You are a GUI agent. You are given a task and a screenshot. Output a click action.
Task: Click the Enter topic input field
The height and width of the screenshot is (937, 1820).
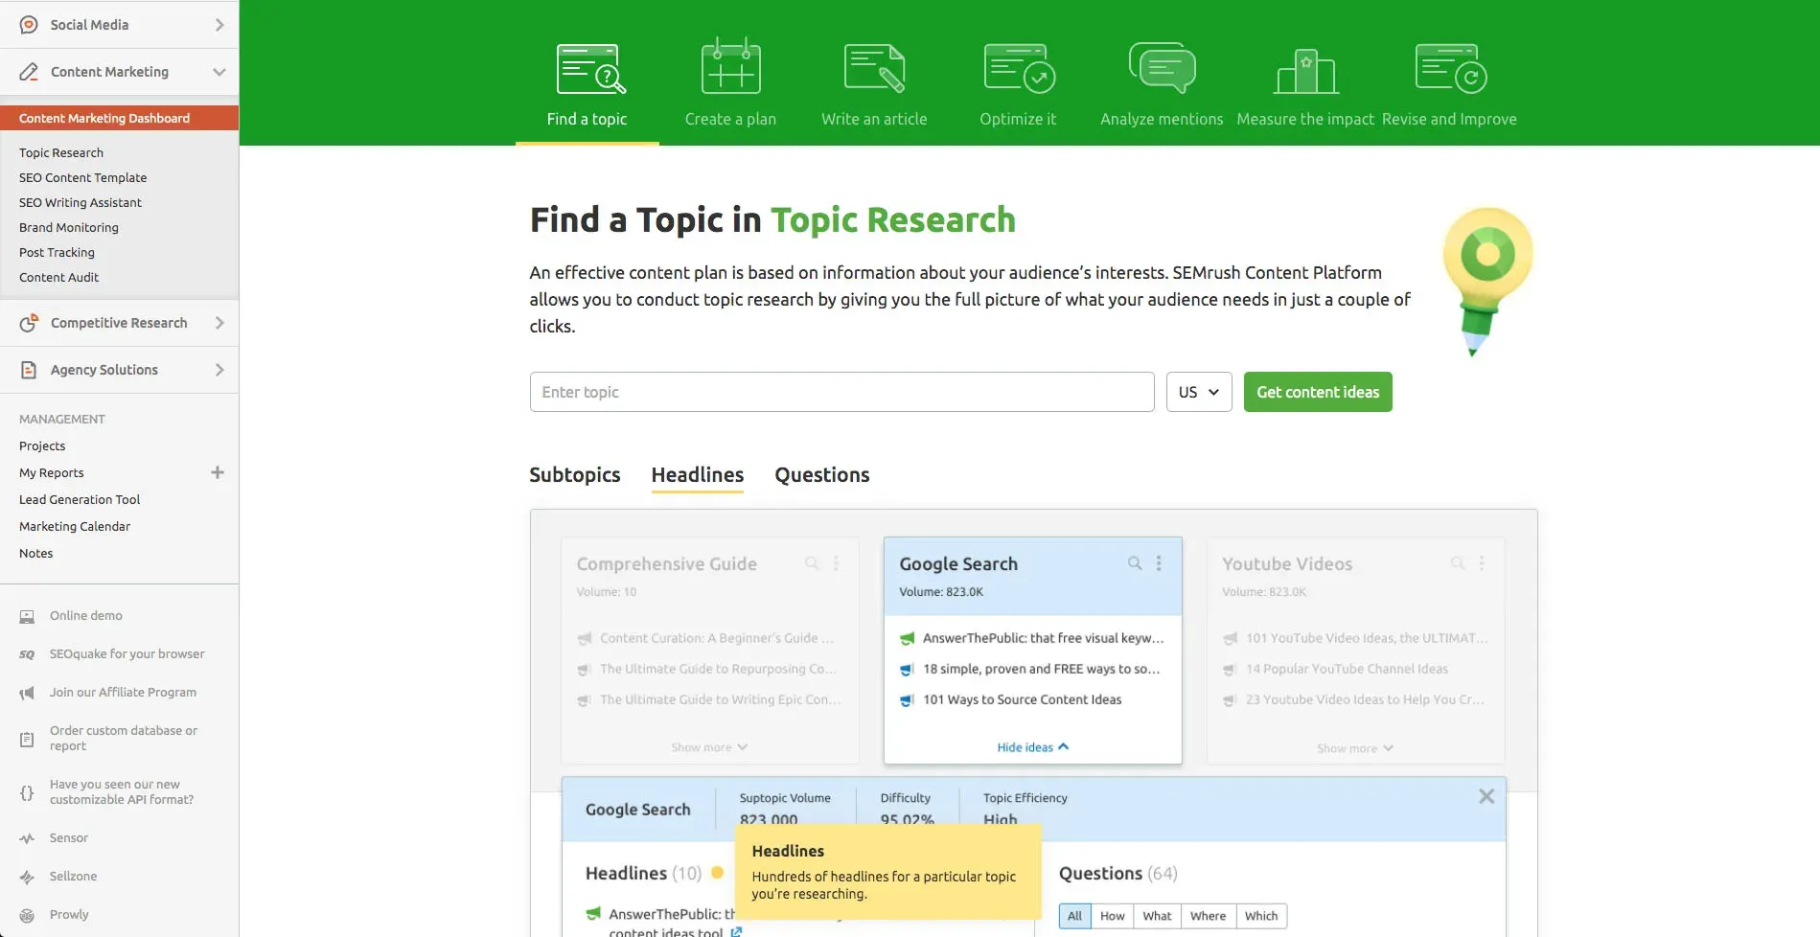point(841,392)
